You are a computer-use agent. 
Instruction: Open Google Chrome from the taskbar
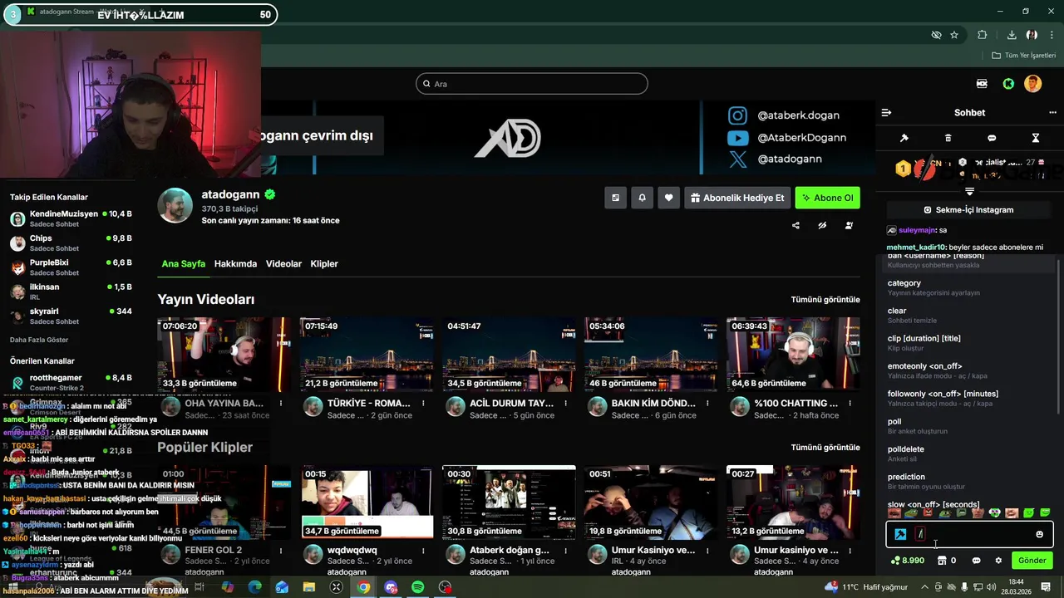click(363, 587)
